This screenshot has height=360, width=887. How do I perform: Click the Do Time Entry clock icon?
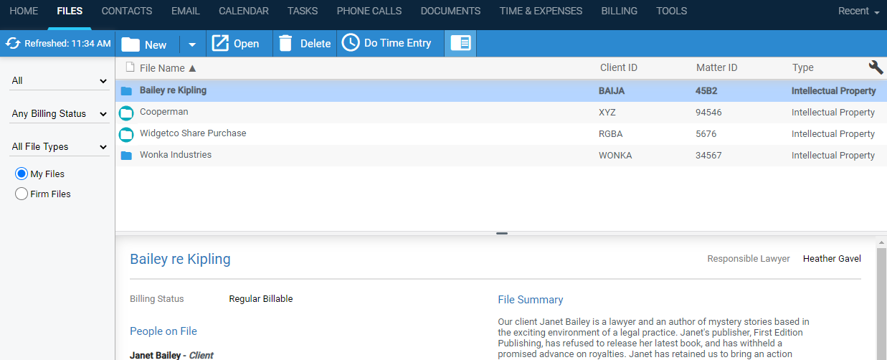click(x=350, y=43)
